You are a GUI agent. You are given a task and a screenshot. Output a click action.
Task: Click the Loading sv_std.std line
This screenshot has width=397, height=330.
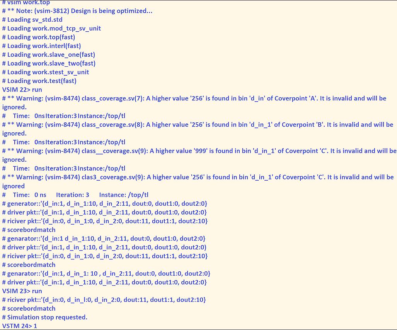pyautogui.click(x=33, y=19)
